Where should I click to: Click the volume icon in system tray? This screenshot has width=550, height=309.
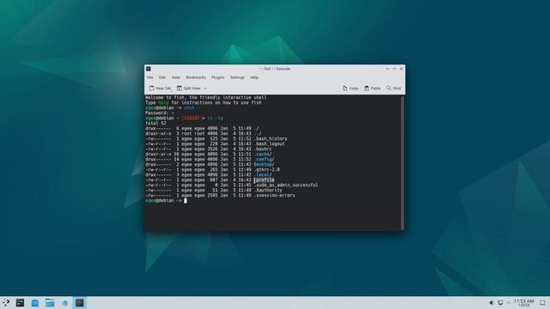(492, 303)
